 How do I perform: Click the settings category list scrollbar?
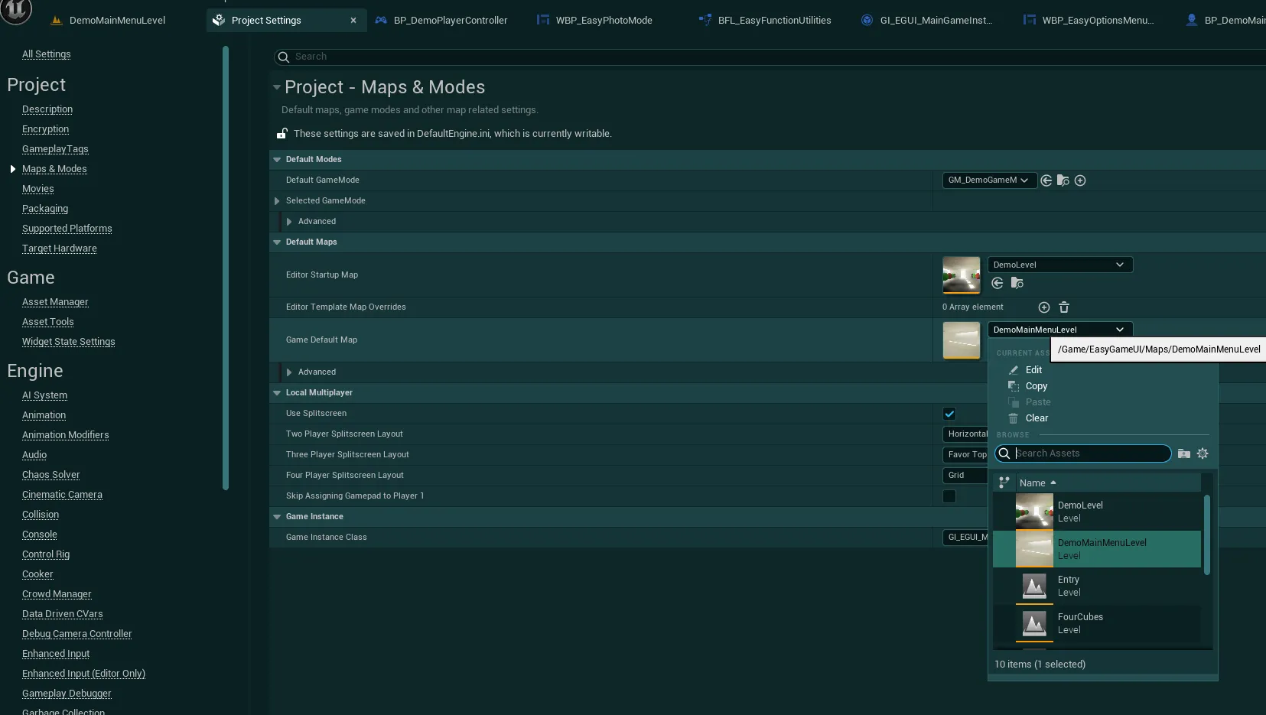226,268
